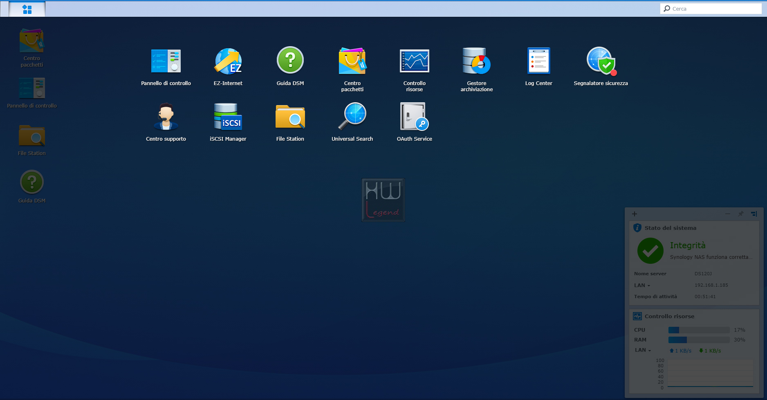Click the Stato del sistema info shield icon
The image size is (767, 400).
(x=637, y=228)
